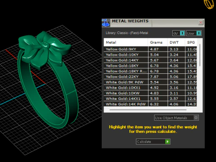Click the Metal column header
This screenshot has height=162, width=216.
[126, 42]
